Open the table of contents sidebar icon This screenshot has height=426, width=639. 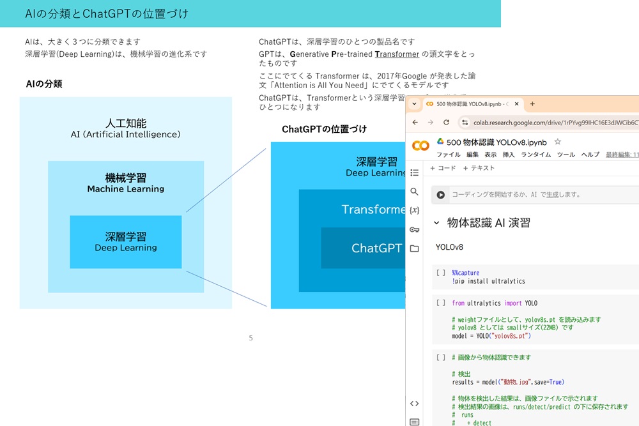[x=415, y=172]
